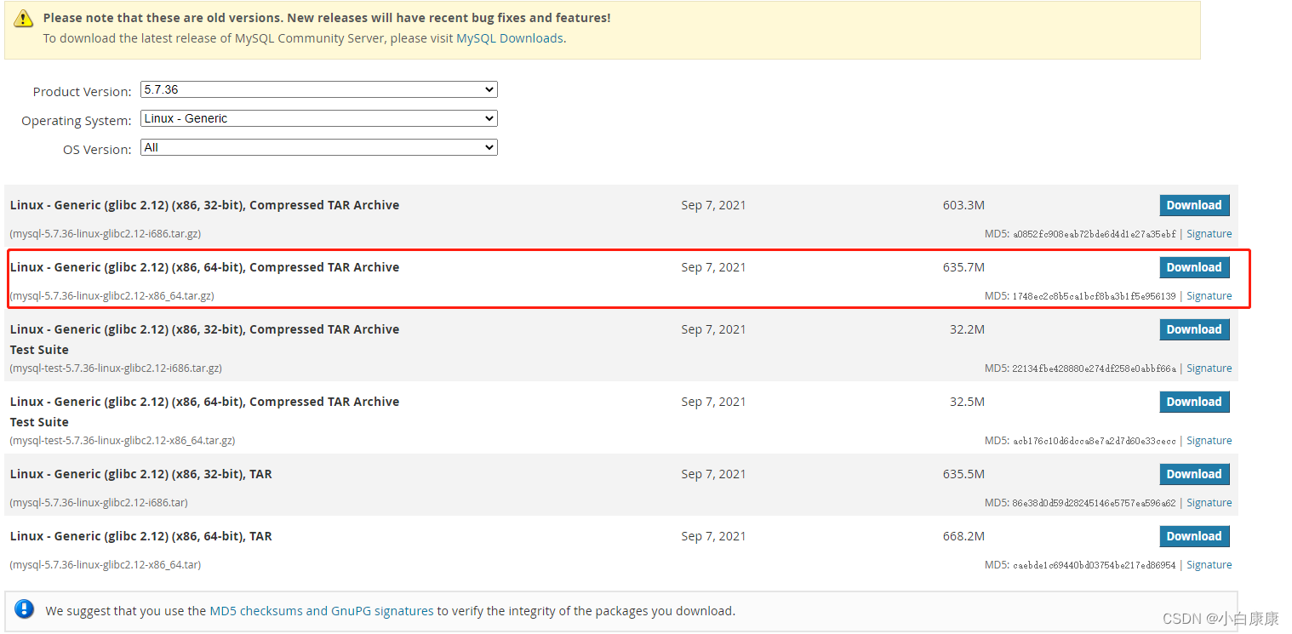The width and height of the screenshot is (1292, 634).
Task: Open the Product Version dropdown showing 5.7.36
Action: [319, 89]
